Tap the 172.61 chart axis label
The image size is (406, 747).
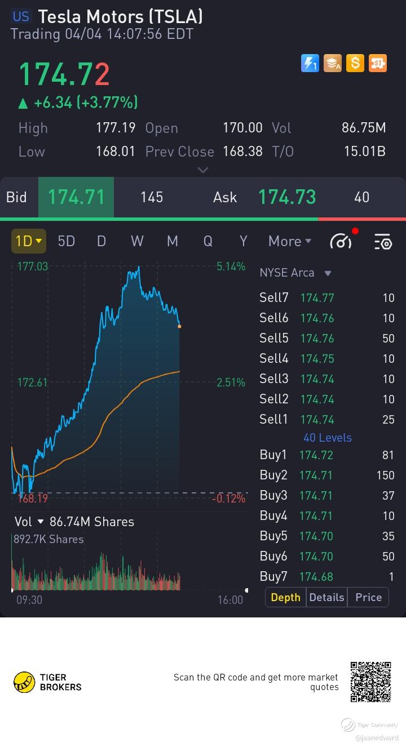[x=33, y=383]
